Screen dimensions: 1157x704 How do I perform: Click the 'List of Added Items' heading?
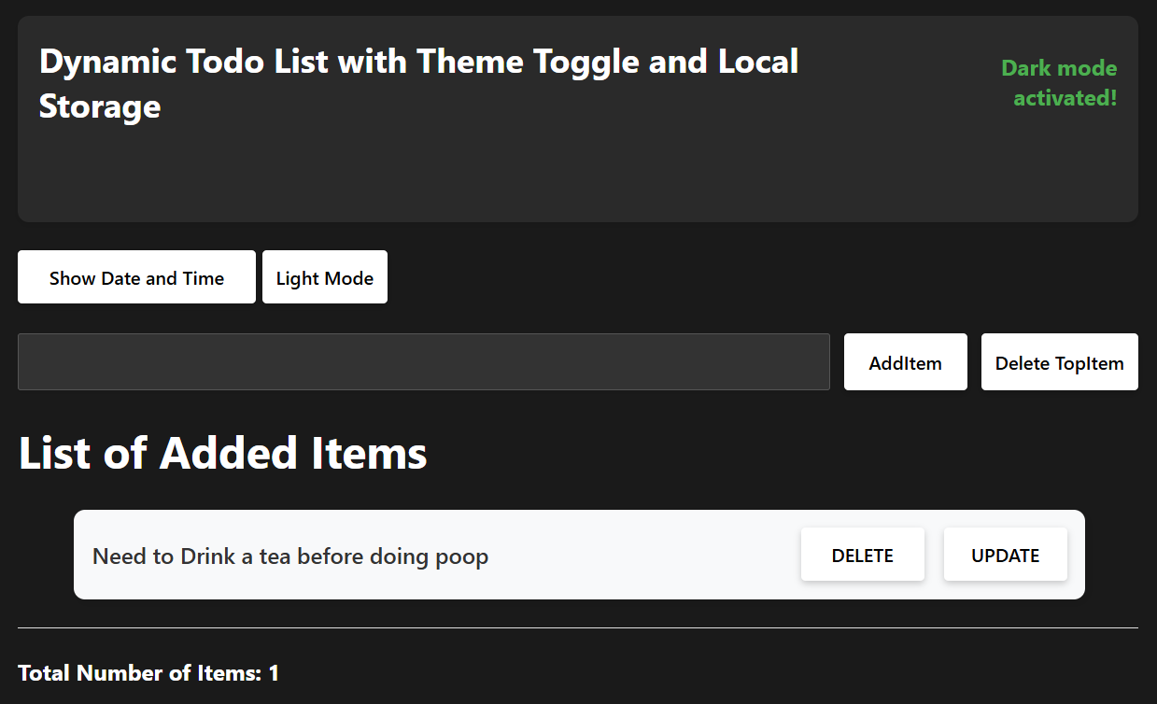click(223, 453)
